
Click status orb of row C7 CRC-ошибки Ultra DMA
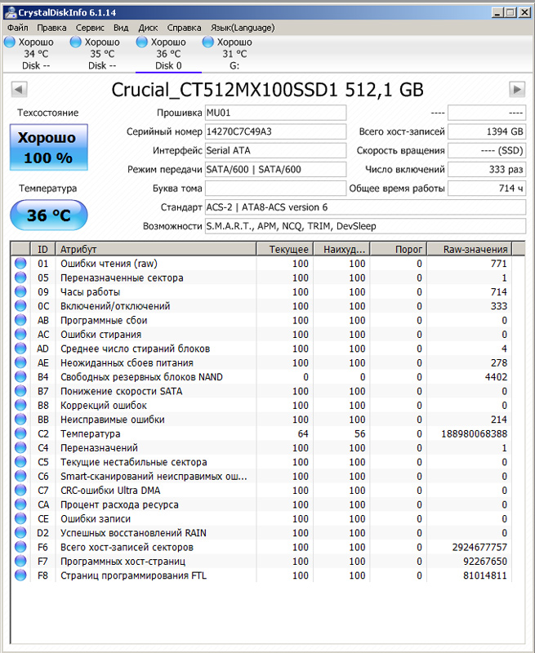(x=20, y=490)
